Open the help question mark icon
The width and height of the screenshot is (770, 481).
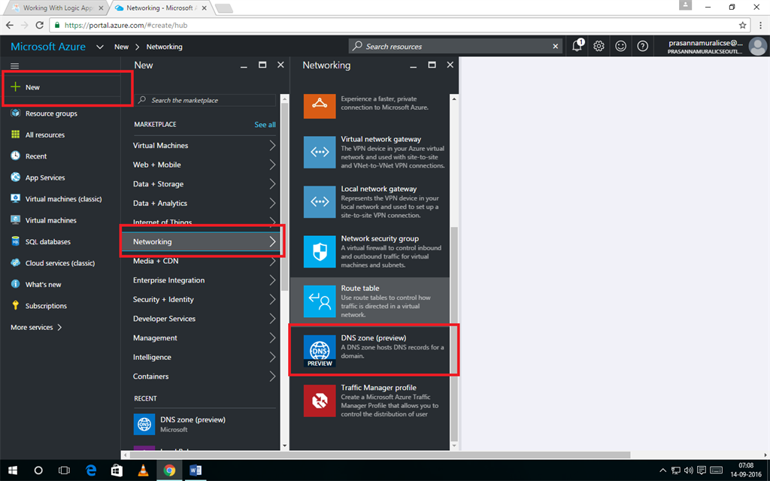point(642,46)
